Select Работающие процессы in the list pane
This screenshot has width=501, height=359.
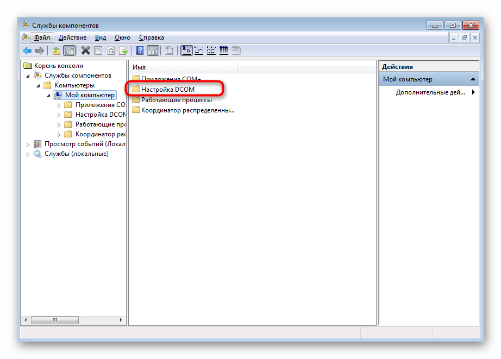coord(168,100)
